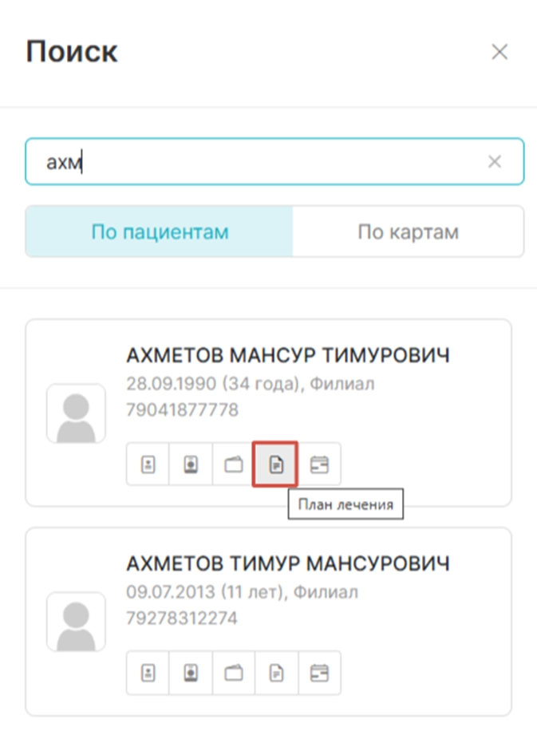Open wallet icon for Ахметов Мансур Тимурович

coord(234,464)
